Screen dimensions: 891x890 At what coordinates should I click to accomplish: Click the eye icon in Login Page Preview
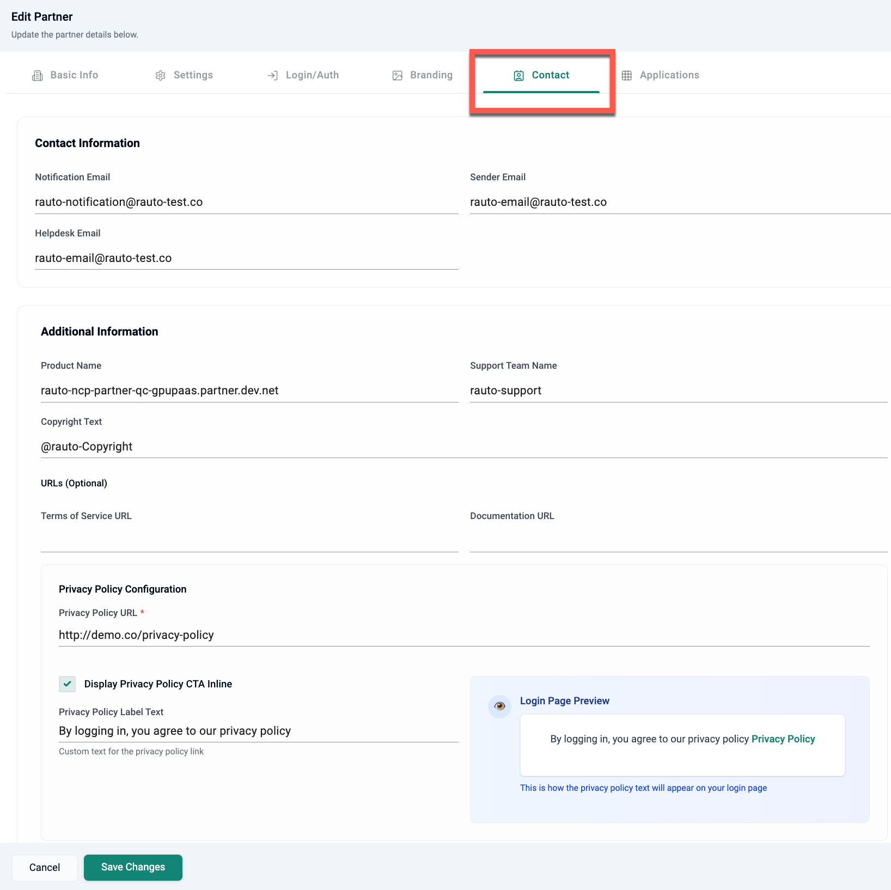499,706
